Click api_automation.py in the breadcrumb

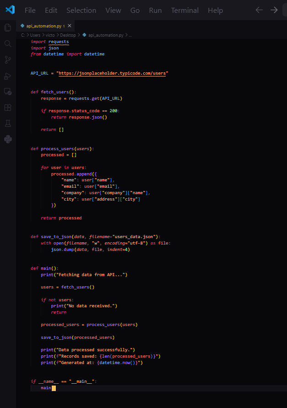106,35
